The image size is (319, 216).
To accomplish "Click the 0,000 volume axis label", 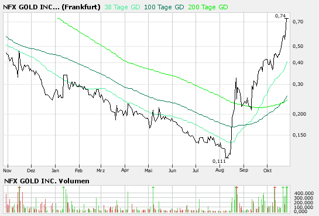I will point(300,211).
